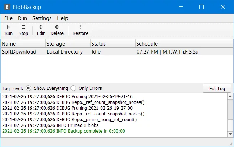This screenshot has width=234, height=147.
Task: Open the Full Log
Action: pyautogui.click(x=217, y=88)
